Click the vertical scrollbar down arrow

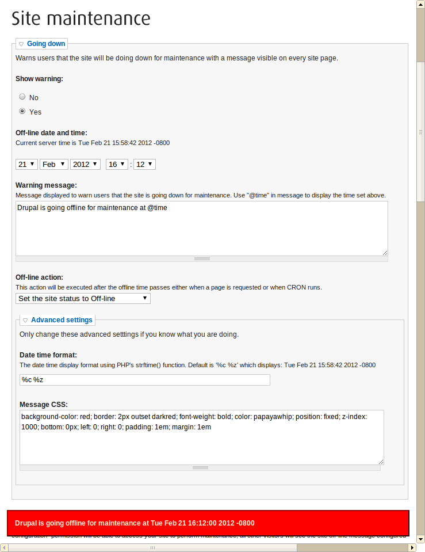pos(420,539)
